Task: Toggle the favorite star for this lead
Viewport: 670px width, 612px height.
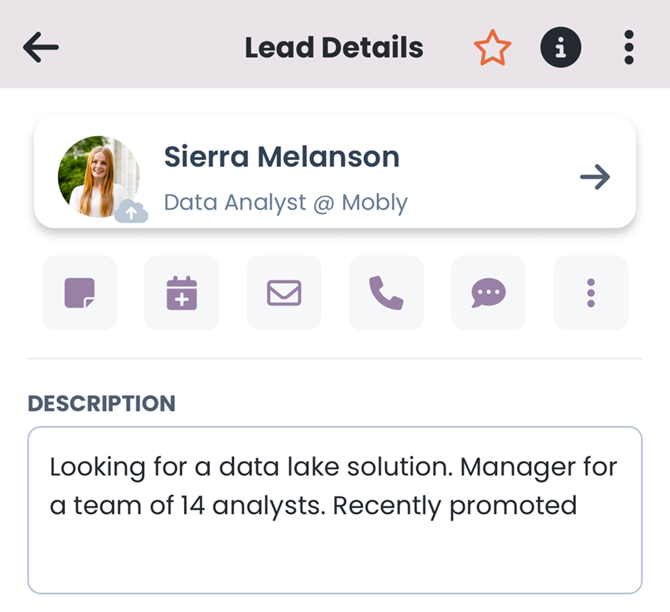Action: point(492,47)
